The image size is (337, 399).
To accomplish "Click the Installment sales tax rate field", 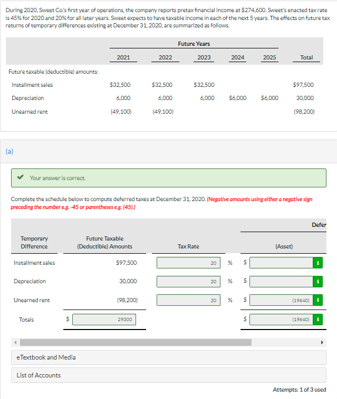I will tap(188, 263).
